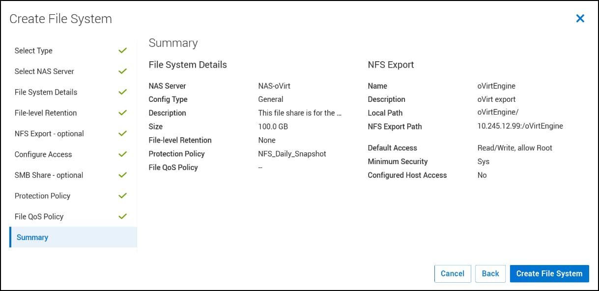
Task: Click NAS server value NAS-oVirt
Action: pos(274,86)
